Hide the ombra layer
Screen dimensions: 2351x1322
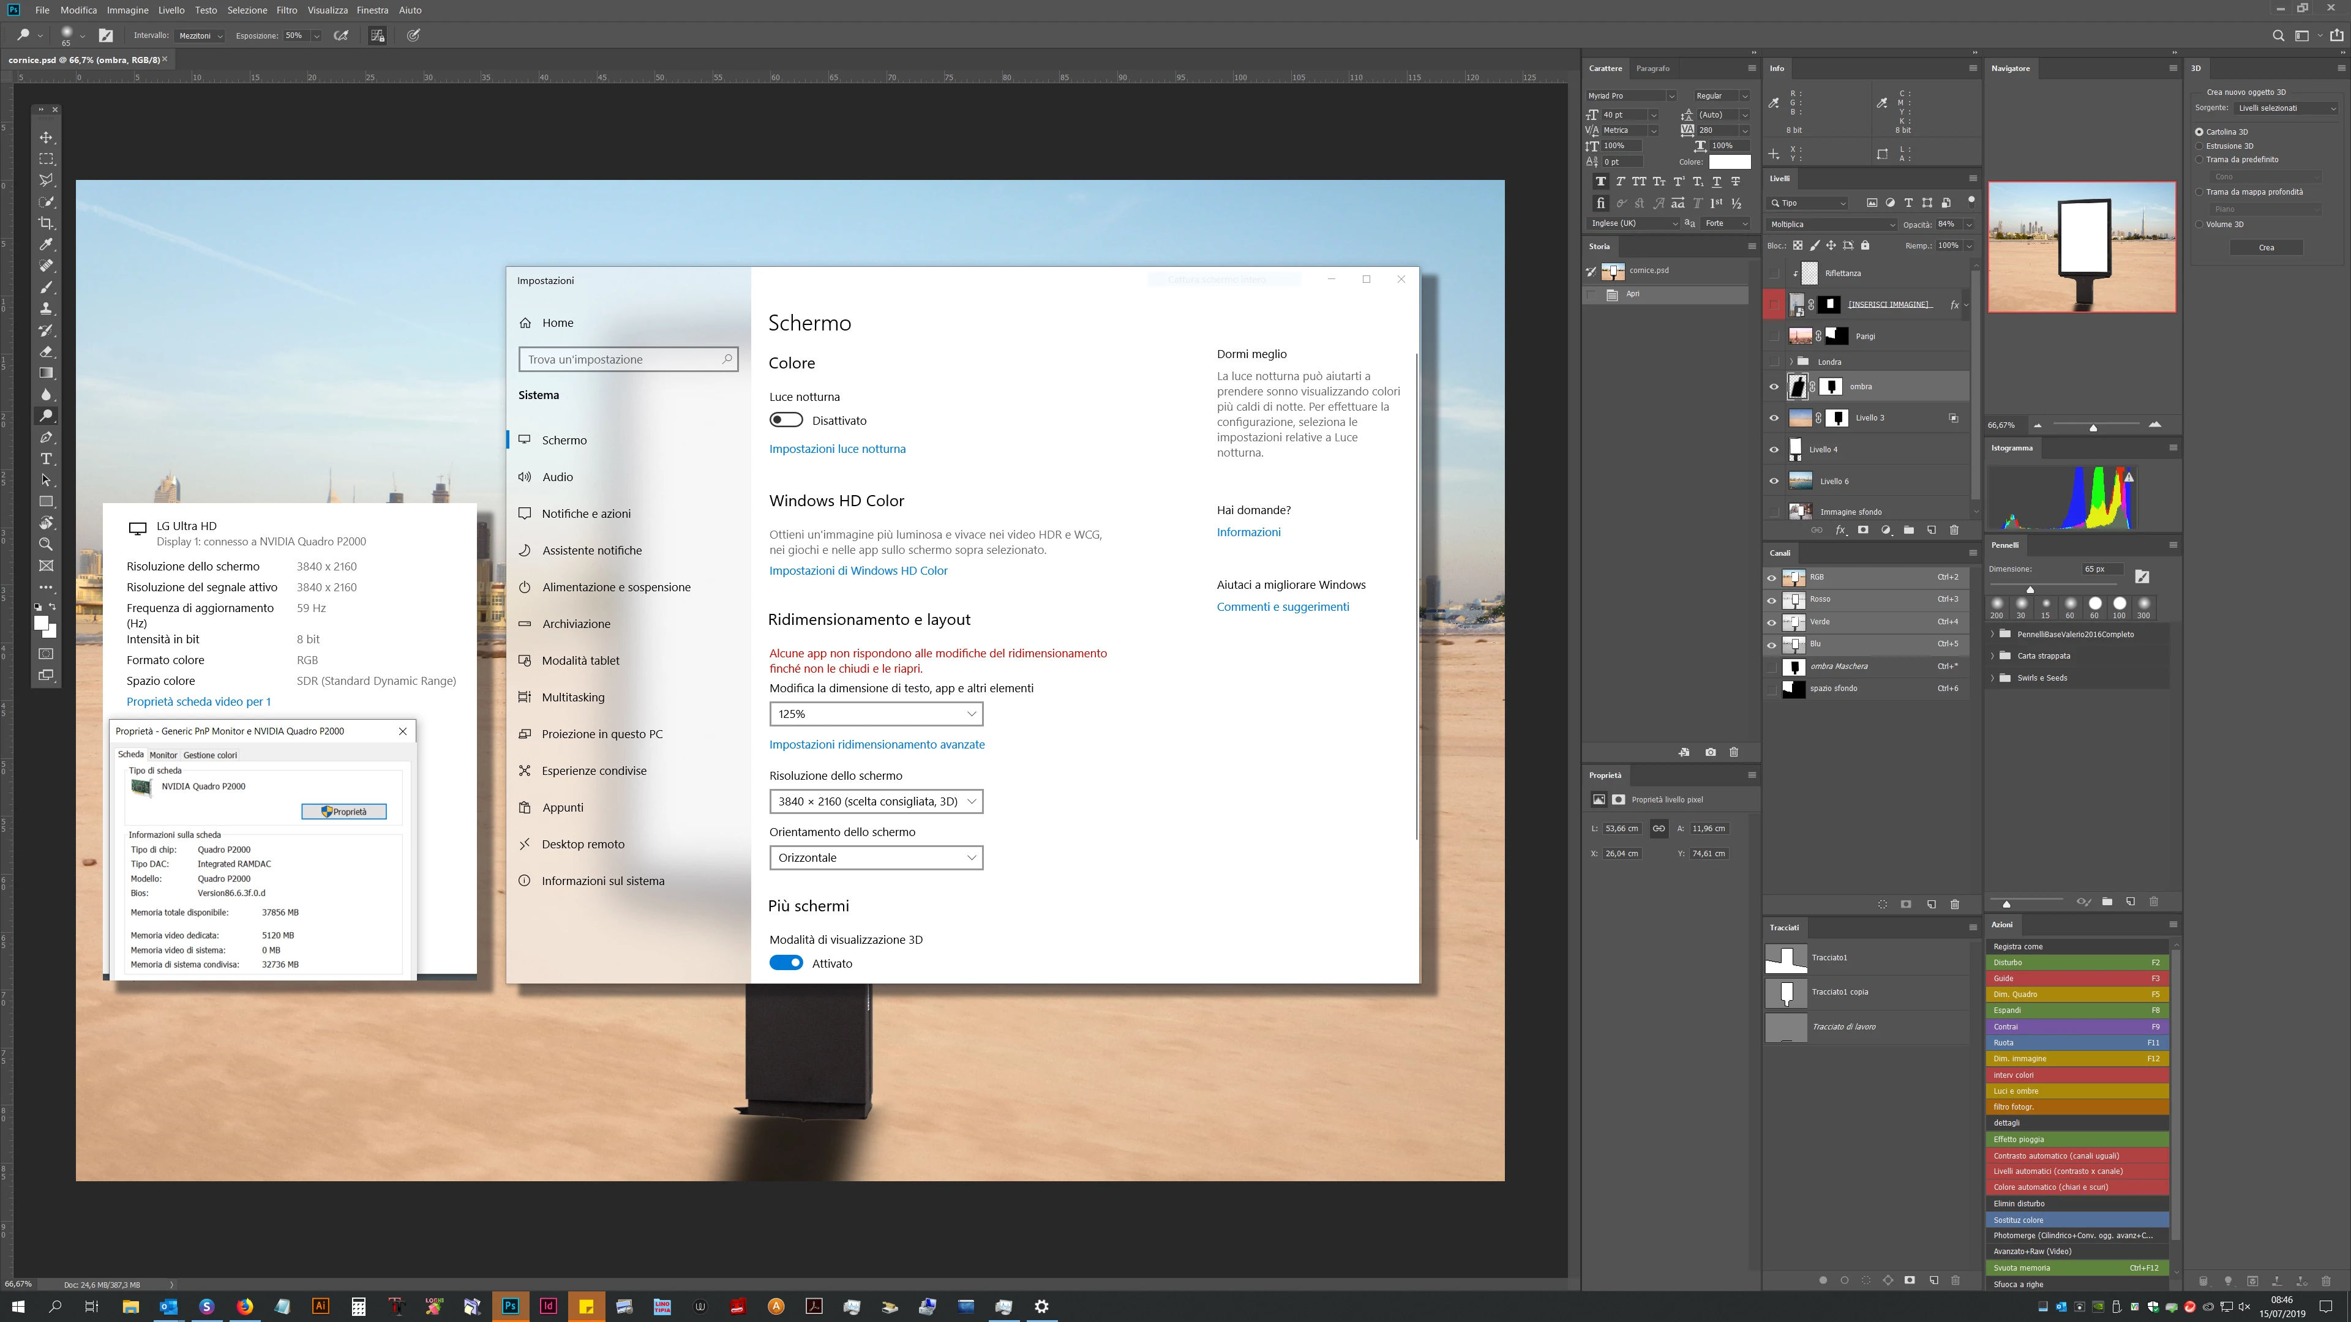coord(1774,387)
